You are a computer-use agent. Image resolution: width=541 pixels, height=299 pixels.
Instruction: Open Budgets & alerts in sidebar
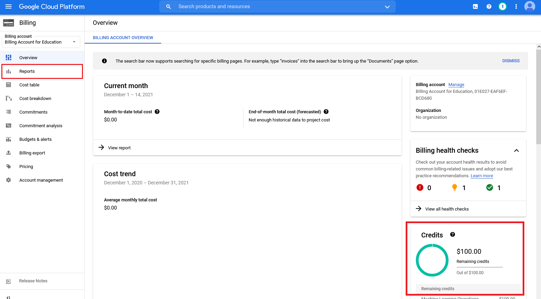click(35, 139)
